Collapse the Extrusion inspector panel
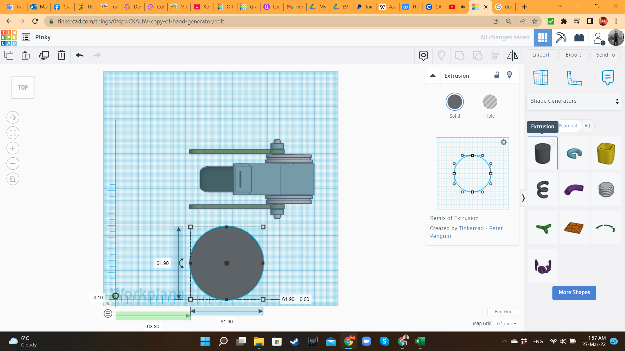This screenshot has height=351, width=625. [433, 76]
